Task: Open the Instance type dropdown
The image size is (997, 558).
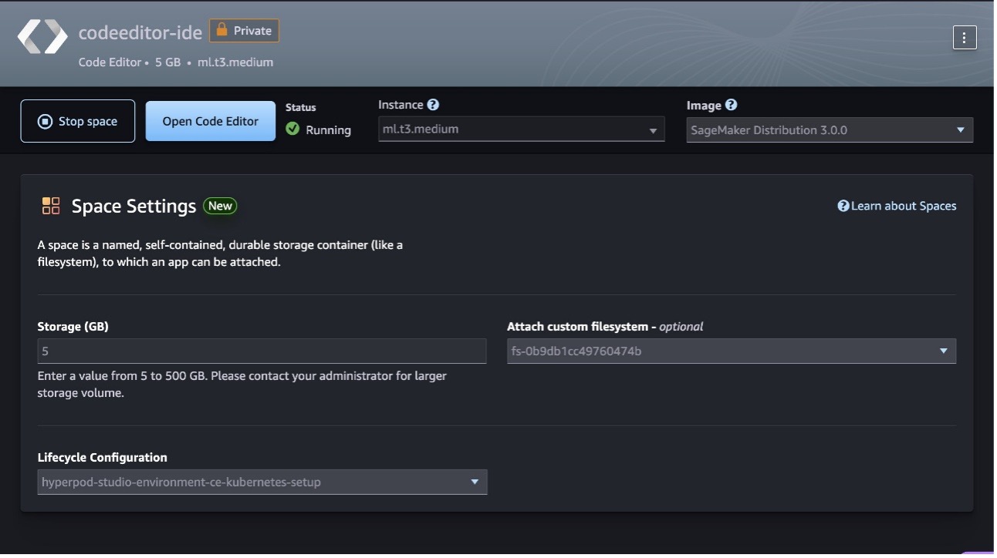Action: 522,129
